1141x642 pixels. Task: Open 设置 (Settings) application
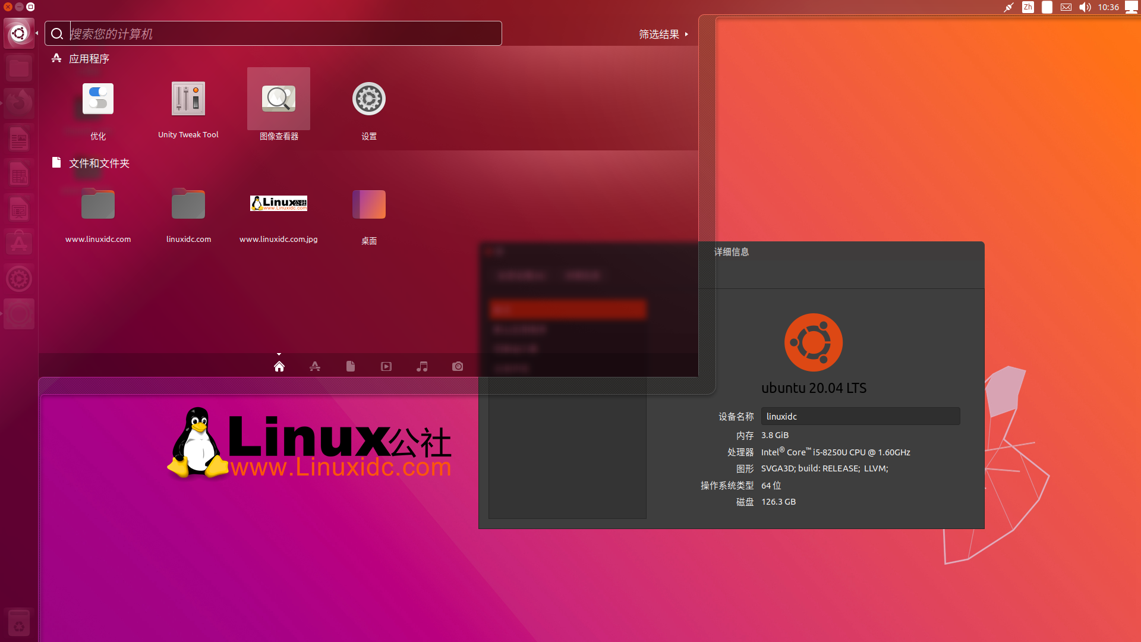[x=368, y=99]
